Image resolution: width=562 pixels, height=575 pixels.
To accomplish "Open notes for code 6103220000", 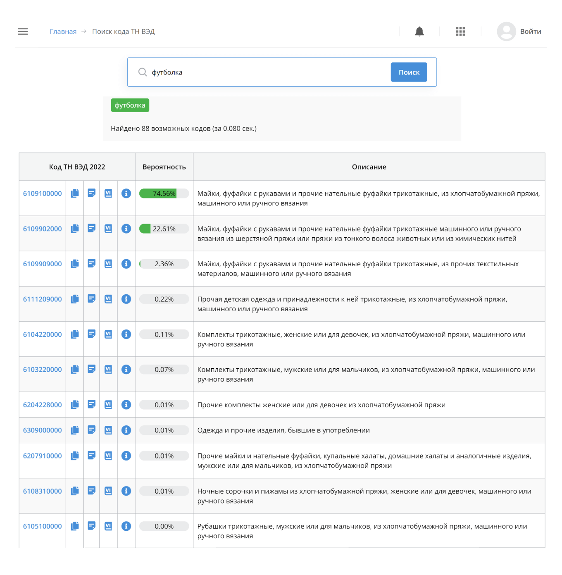I will tap(92, 369).
